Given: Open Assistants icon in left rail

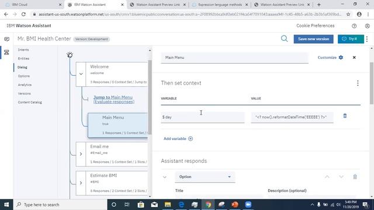Looking at the screenshot, I should point(6,39).
